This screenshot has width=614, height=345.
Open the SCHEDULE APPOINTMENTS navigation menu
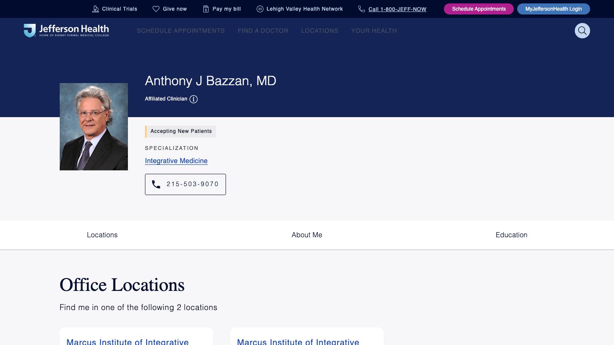pos(180,31)
